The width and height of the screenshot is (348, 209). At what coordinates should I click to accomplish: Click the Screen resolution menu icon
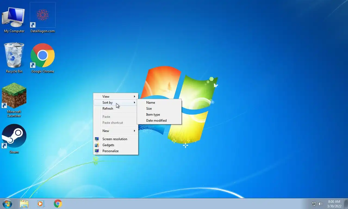coord(97,139)
